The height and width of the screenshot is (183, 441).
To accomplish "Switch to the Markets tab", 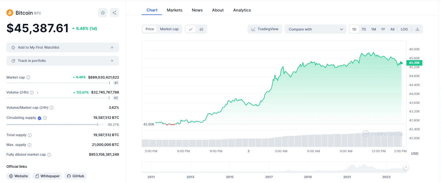I will [x=175, y=10].
